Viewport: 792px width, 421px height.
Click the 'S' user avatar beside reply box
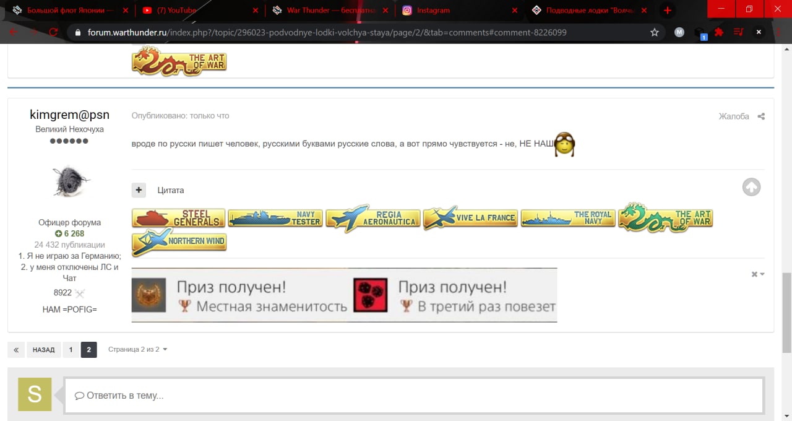click(x=35, y=394)
